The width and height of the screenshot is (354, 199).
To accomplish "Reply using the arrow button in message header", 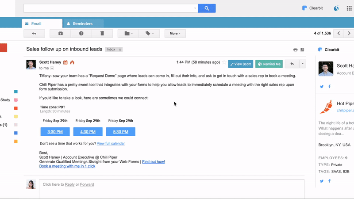I will pyautogui.click(x=292, y=64).
